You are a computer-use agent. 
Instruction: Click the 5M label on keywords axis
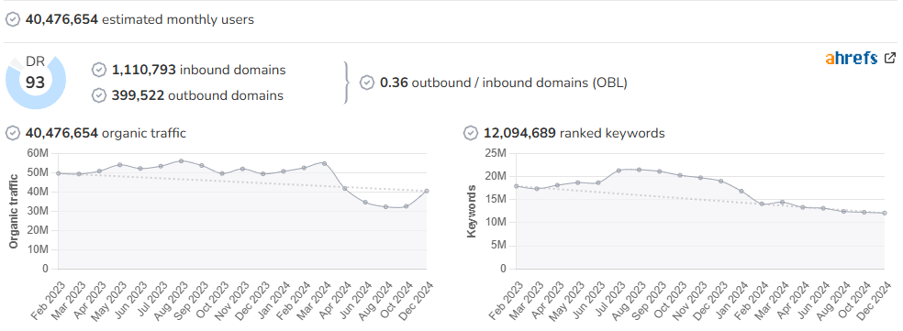(x=498, y=246)
